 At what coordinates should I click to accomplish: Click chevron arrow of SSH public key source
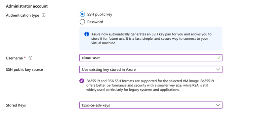click(218, 69)
